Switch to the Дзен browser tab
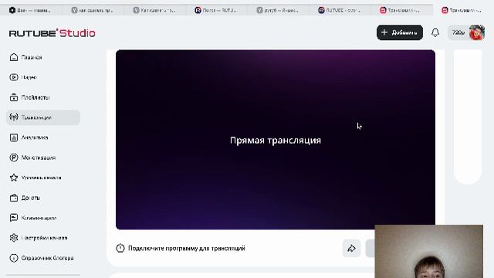 click(31, 10)
